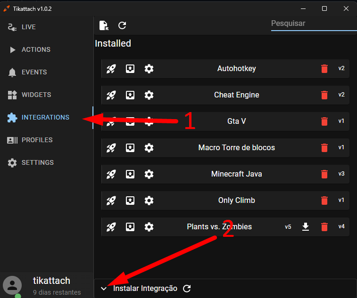Viewport: 357px width, 298px height.
Task: Delete the Only Climb integration
Action: coord(324,201)
